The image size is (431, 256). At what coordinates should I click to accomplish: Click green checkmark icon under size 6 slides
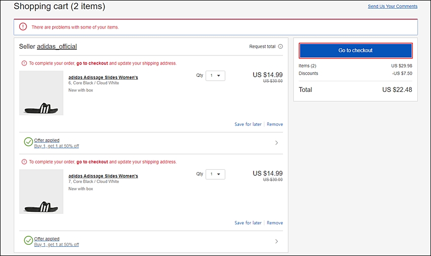click(28, 142)
